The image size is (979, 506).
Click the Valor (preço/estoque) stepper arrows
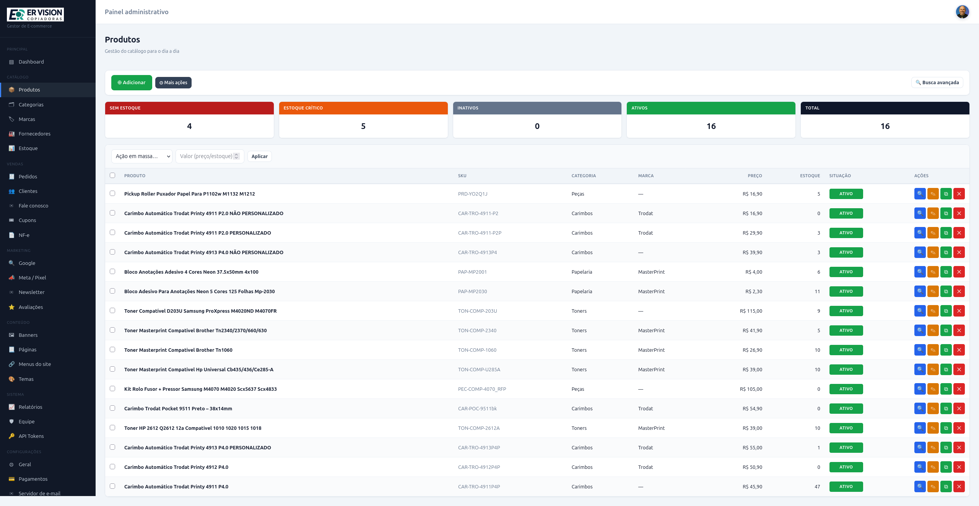[x=236, y=156]
